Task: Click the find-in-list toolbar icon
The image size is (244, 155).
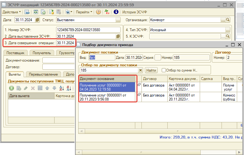Action: click(27, 12)
